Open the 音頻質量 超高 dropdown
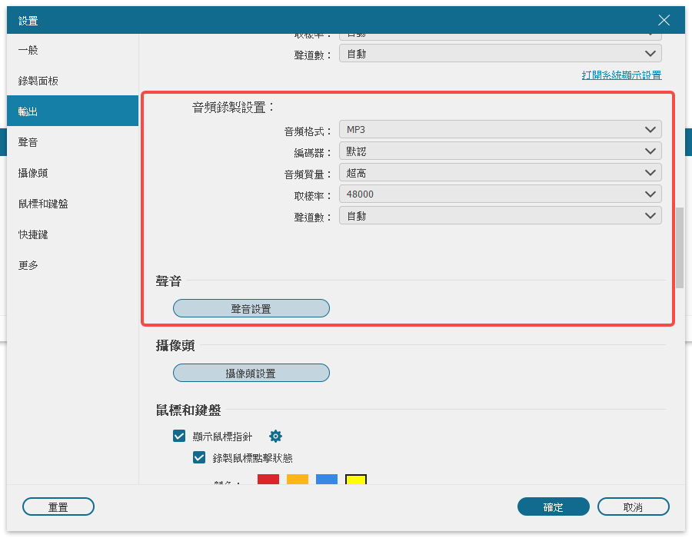692x538 pixels. [500, 173]
